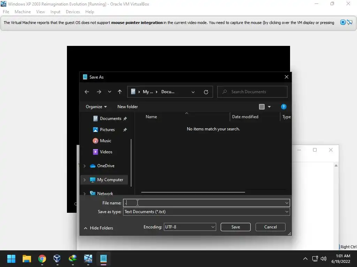Switch to the 2003 VM taskbar icon
Image resolution: width=357 pixels, height=267 pixels.
pos(88,259)
